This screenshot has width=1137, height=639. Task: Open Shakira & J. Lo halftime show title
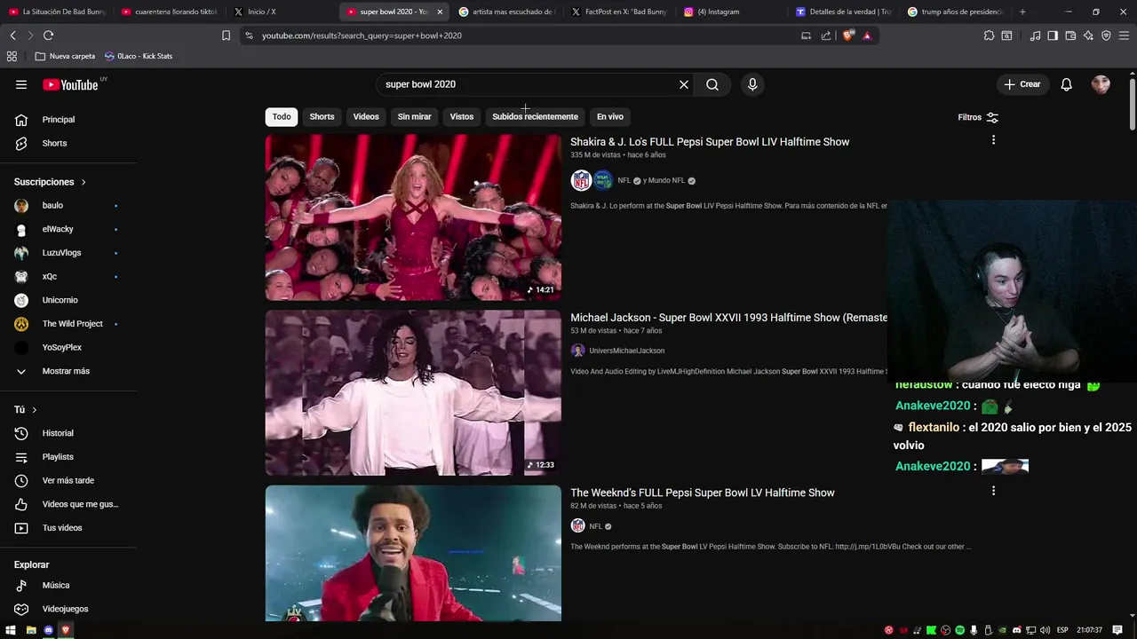point(710,142)
